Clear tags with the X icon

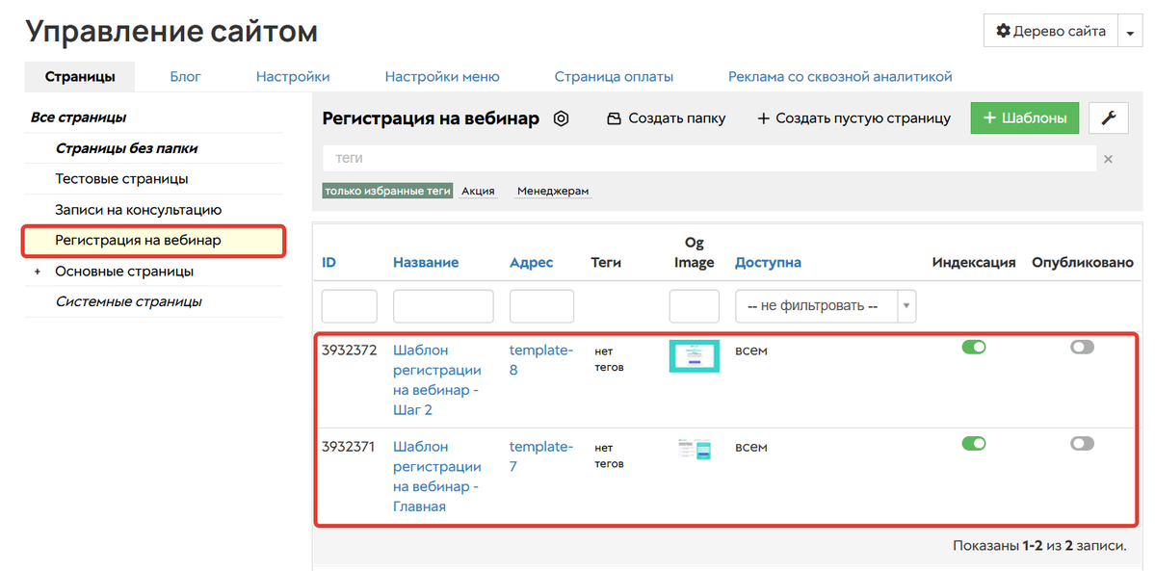[x=1108, y=159]
